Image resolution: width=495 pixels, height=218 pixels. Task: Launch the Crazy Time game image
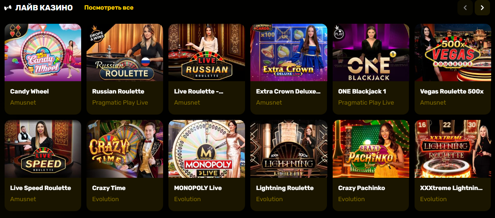125,149
